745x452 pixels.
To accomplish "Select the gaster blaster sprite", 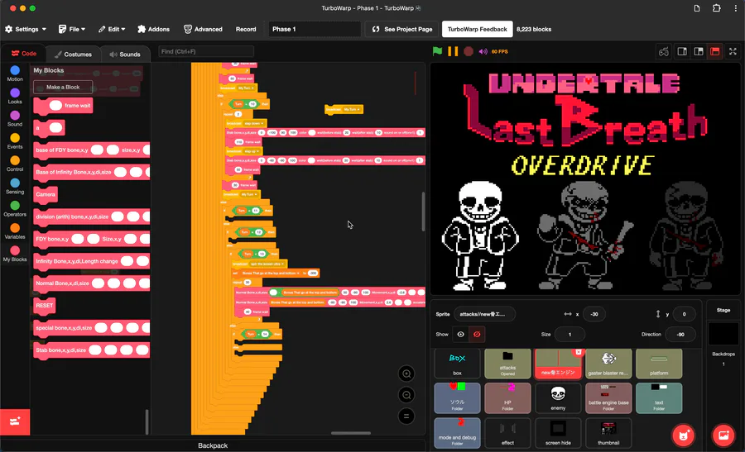I will point(608,364).
